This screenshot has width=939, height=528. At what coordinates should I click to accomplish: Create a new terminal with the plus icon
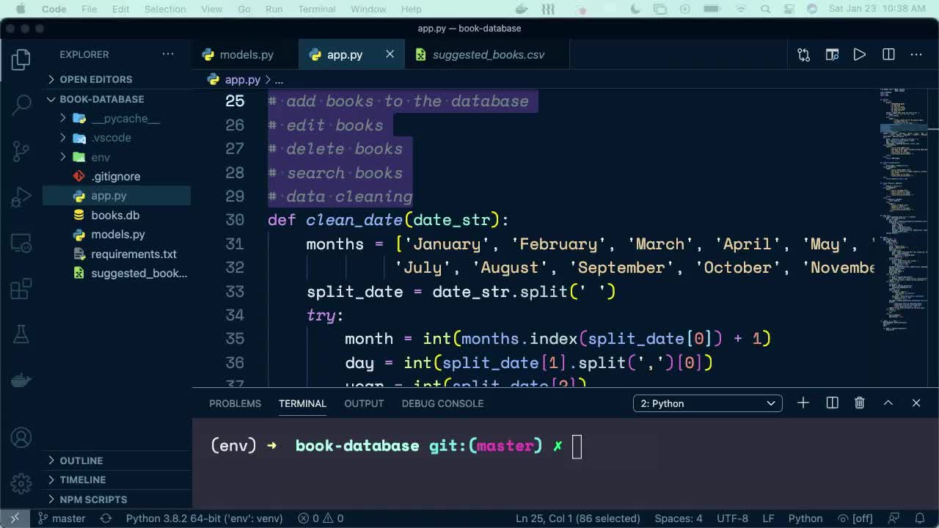pyautogui.click(x=803, y=402)
